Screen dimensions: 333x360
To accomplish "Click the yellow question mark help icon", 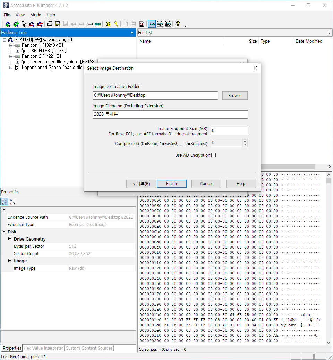I will coord(178,24).
